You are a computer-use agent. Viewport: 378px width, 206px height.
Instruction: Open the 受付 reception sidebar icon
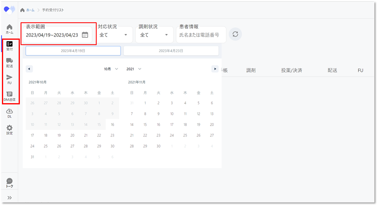[10, 46]
